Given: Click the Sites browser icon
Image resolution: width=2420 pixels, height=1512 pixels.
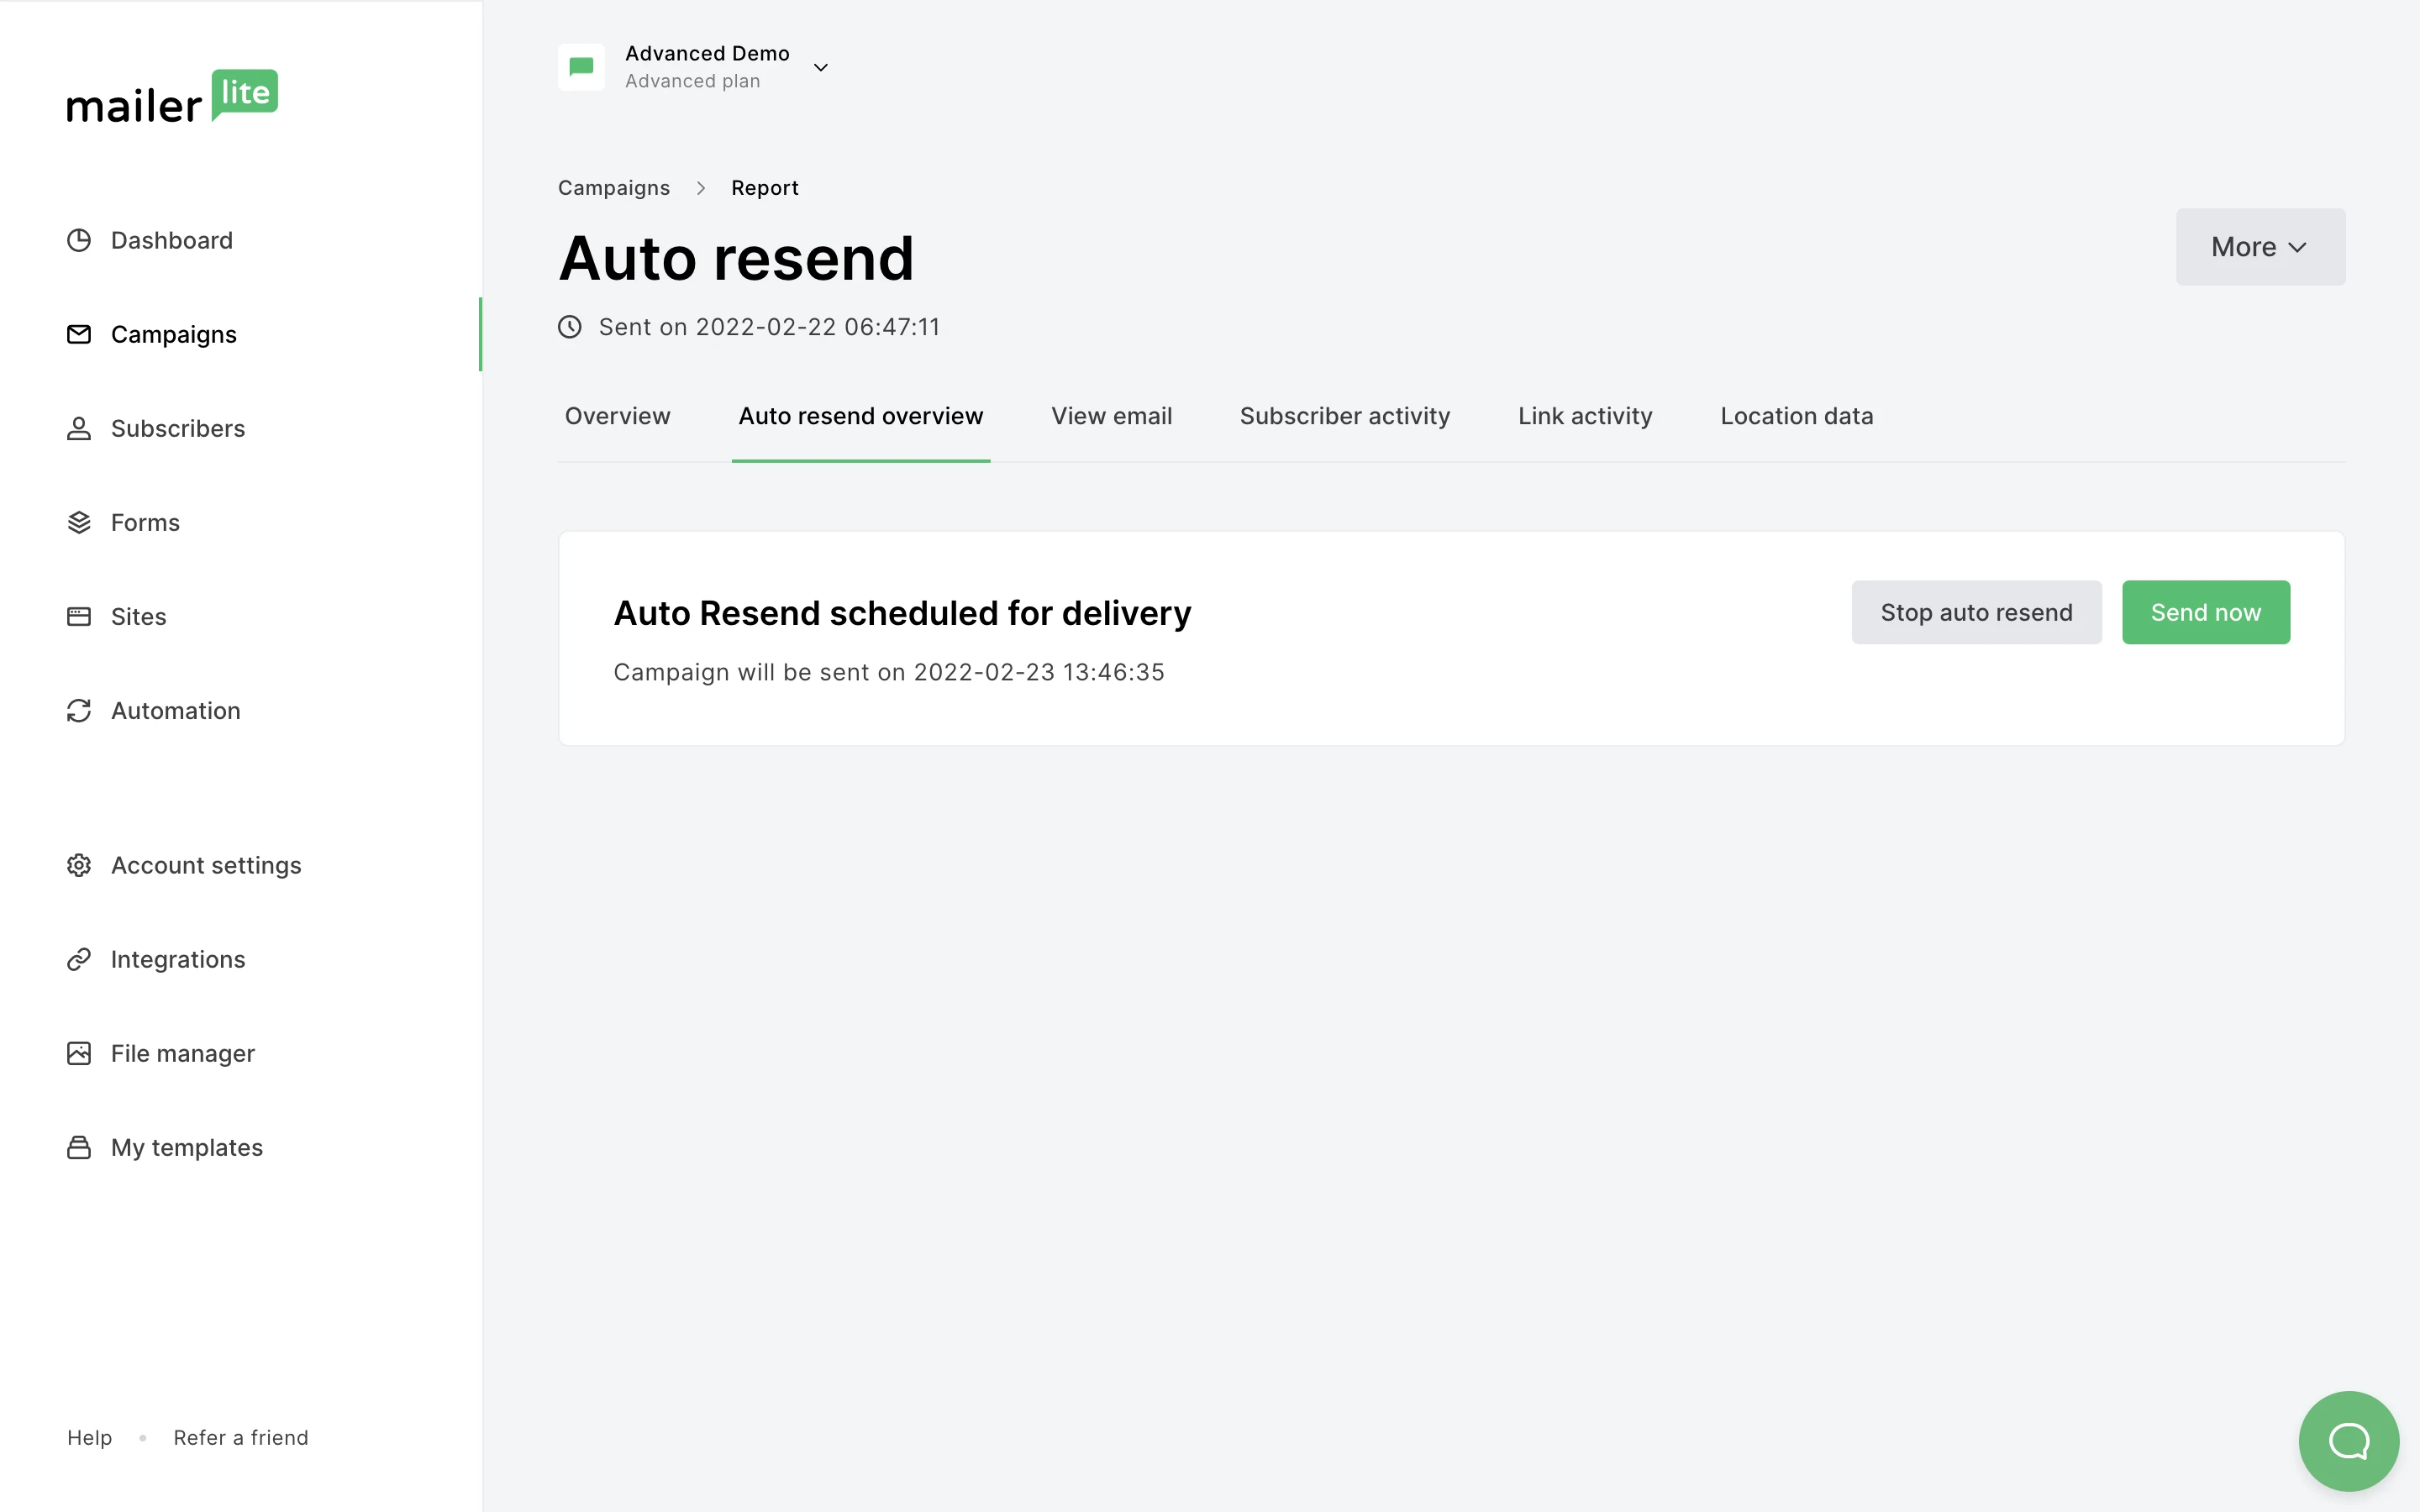Looking at the screenshot, I should [79, 616].
